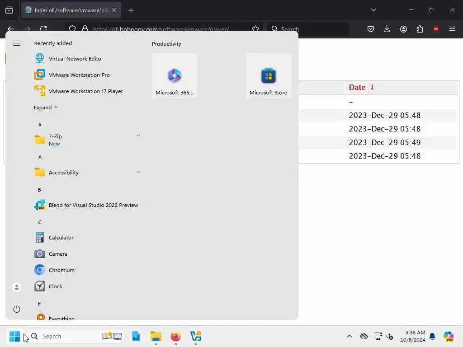Open Virtual Network Editor from recently added
The width and height of the screenshot is (463, 347).
click(x=76, y=59)
